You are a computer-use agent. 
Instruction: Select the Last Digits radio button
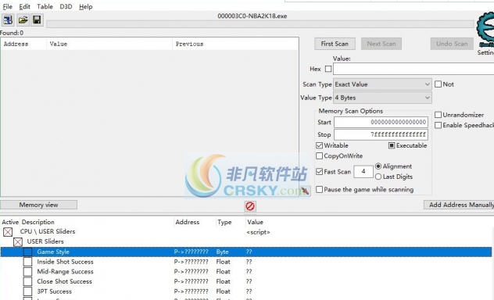coord(378,177)
